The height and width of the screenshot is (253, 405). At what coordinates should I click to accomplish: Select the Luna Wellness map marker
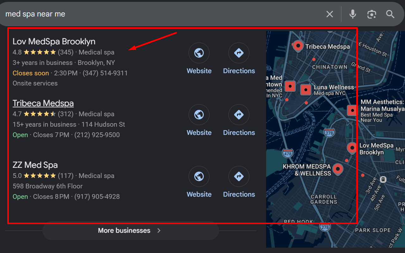[306, 90]
